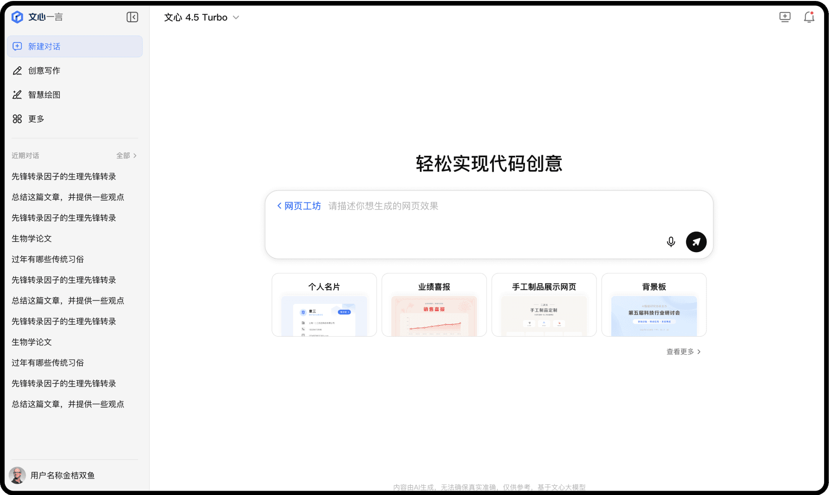Start a new chat via 新建对话
829x495 pixels.
pyautogui.click(x=75, y=46)
